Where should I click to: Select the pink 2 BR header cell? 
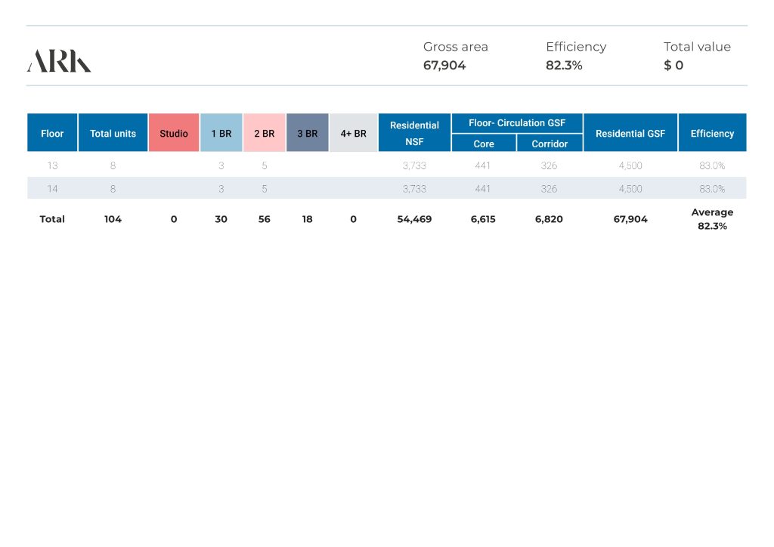[264, 133]
